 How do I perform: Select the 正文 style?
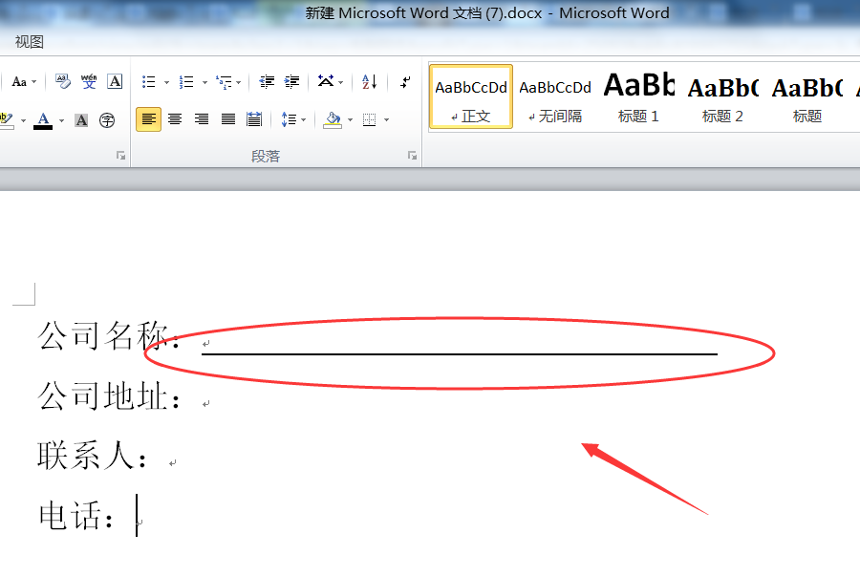[471, 97]
